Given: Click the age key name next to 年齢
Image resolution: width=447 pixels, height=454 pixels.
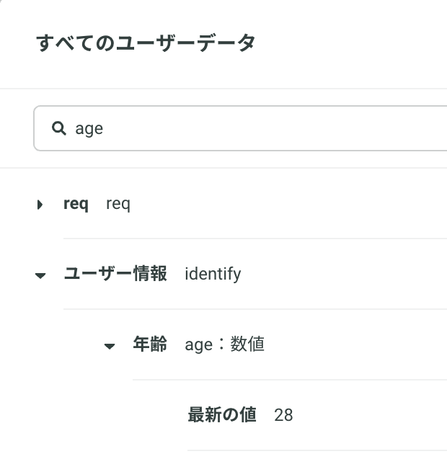Looking at the screenshot, I should coord(199,345).
